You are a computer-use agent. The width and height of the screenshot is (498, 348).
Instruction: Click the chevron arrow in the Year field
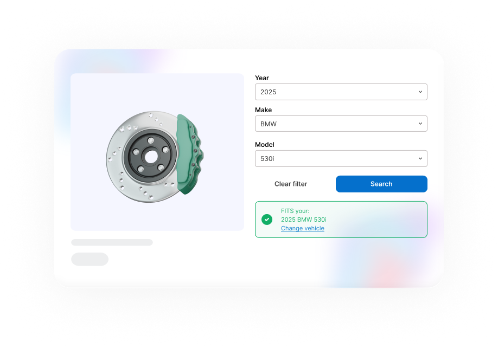pos(420,92)
